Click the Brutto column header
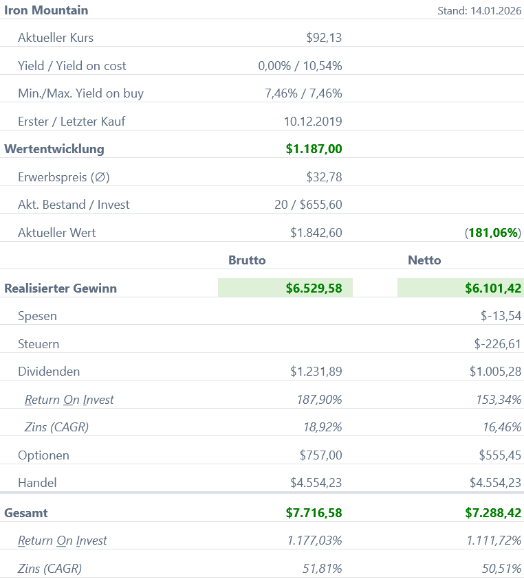Screen dimensions: 524x579 coord(247,260)
